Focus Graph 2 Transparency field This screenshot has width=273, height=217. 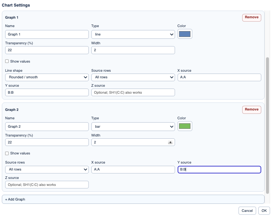tap(47, 142)
